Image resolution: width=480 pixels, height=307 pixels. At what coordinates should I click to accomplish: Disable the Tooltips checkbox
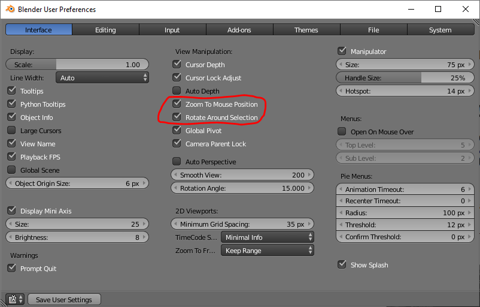click(x=11, y=91)
